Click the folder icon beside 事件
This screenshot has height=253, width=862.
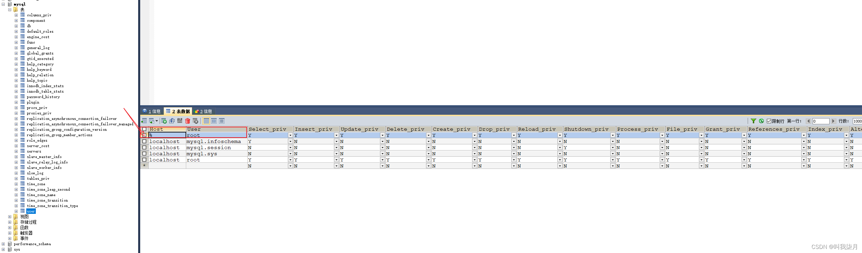[15, 238]
